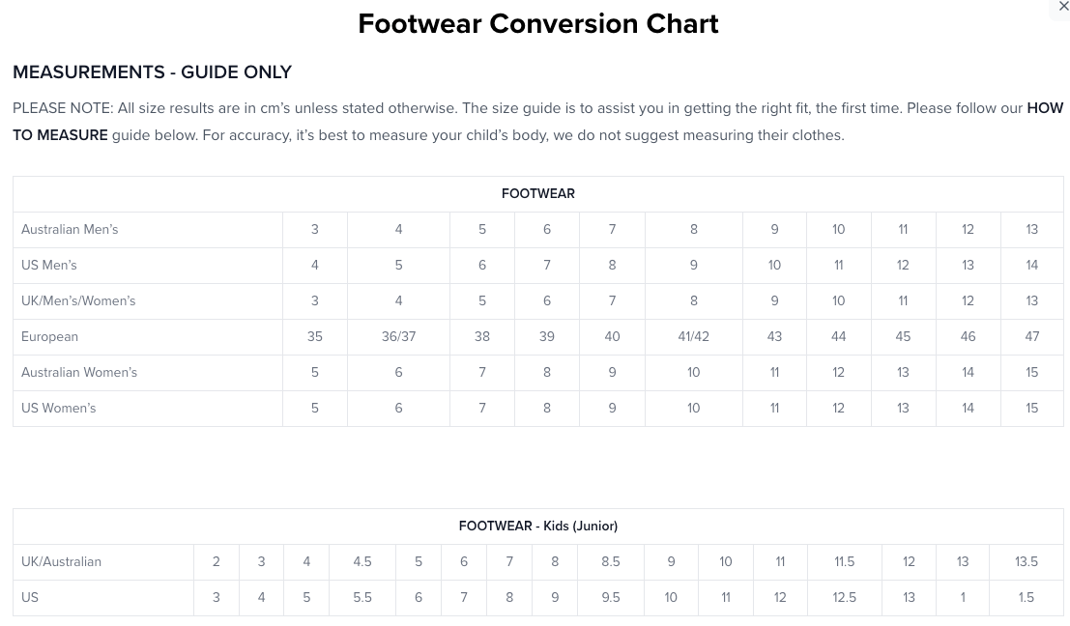The image size is (1070, 626).
Task: Select the US Women's row label
Action: [59, 409]
